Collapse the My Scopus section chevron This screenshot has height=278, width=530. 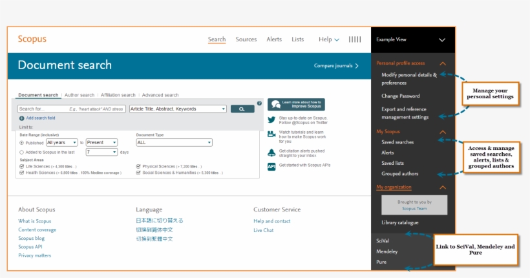tap(443, 132)
